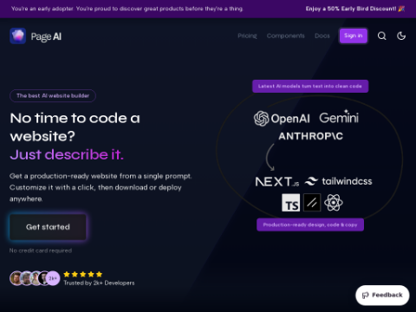Click the Page AI brand name text
416x312 pixels.
pyautogui.click(x=46, y=36)
